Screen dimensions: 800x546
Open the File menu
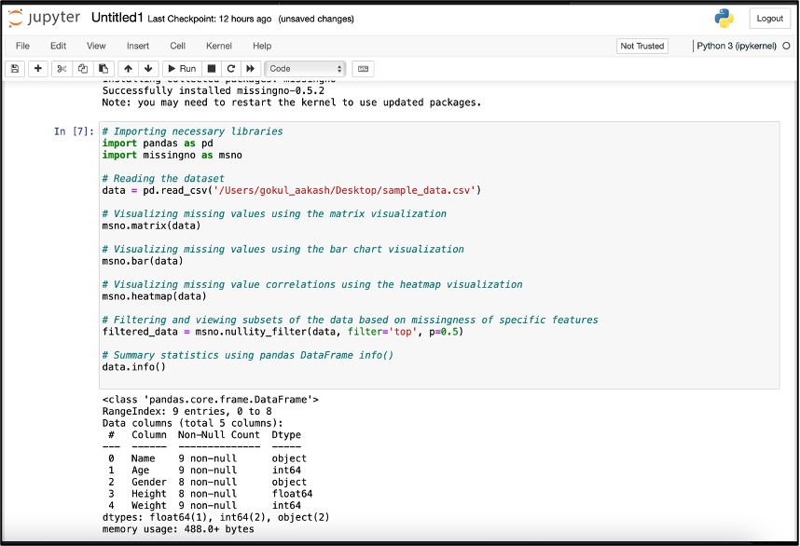pyautogui.click(x=22, y=45)
